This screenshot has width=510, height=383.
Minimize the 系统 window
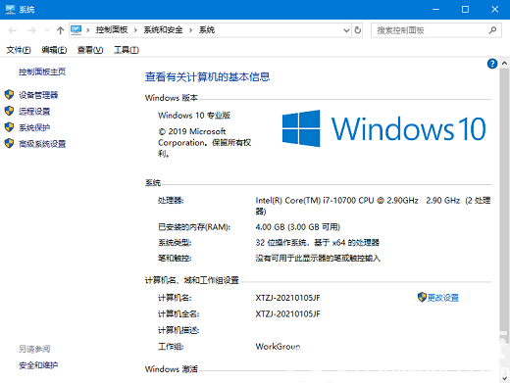(435, 10)
